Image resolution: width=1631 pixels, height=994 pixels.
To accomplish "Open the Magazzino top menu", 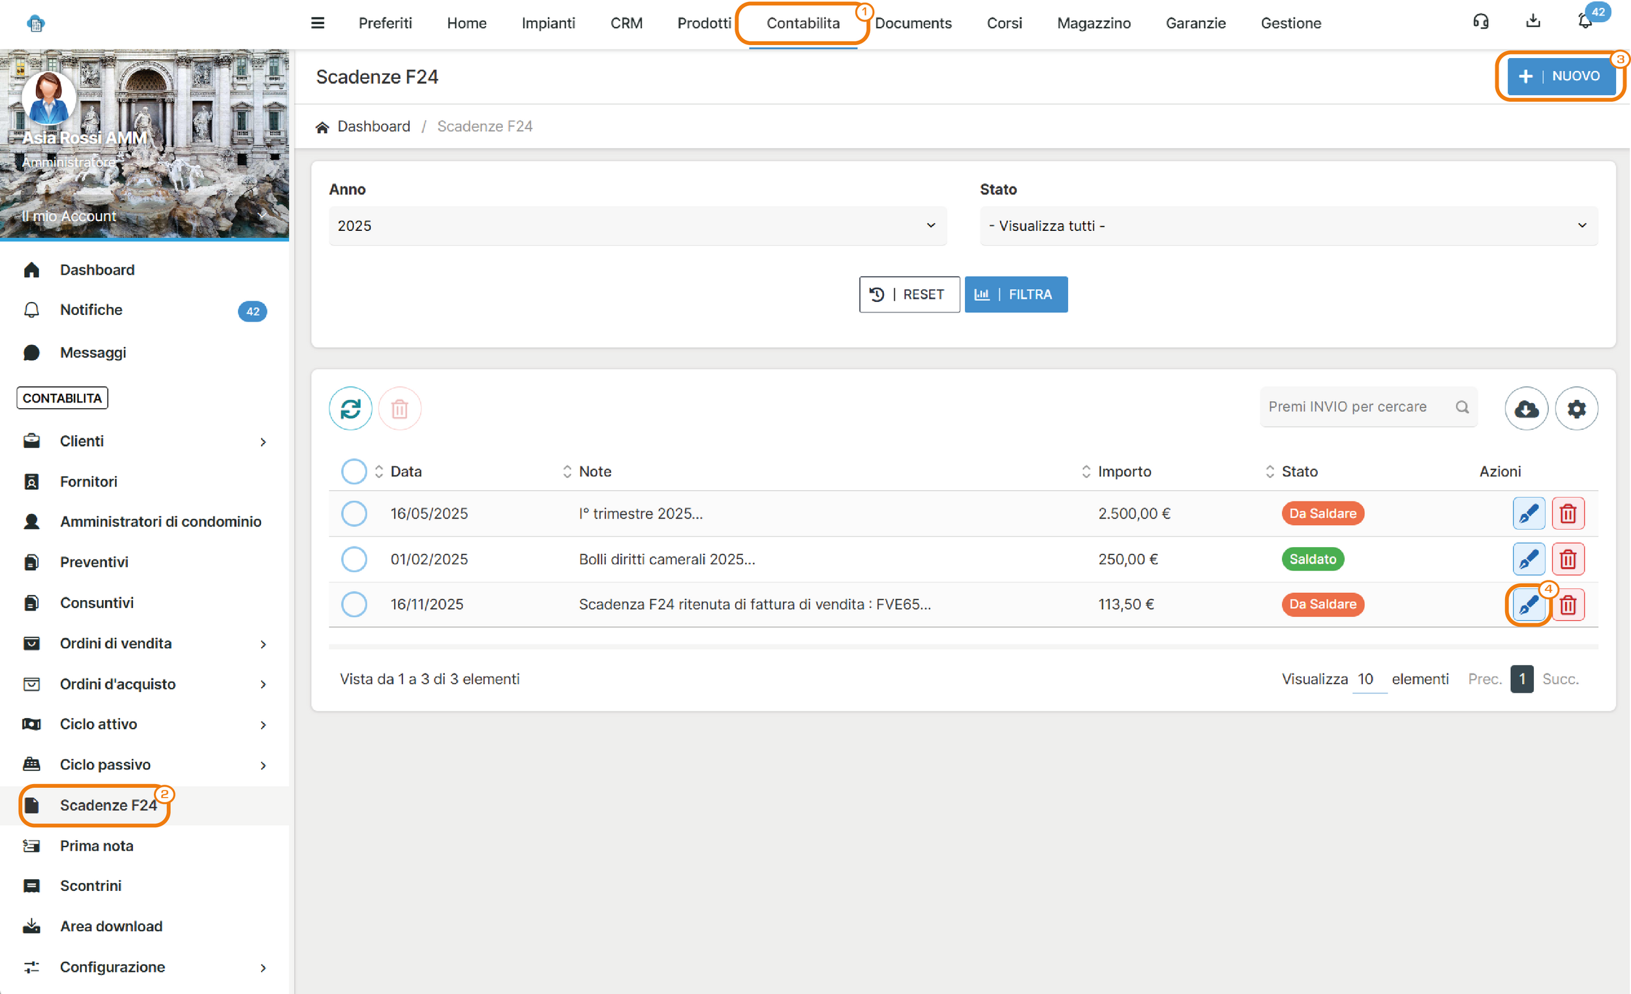I will [x=1093, y=23].
